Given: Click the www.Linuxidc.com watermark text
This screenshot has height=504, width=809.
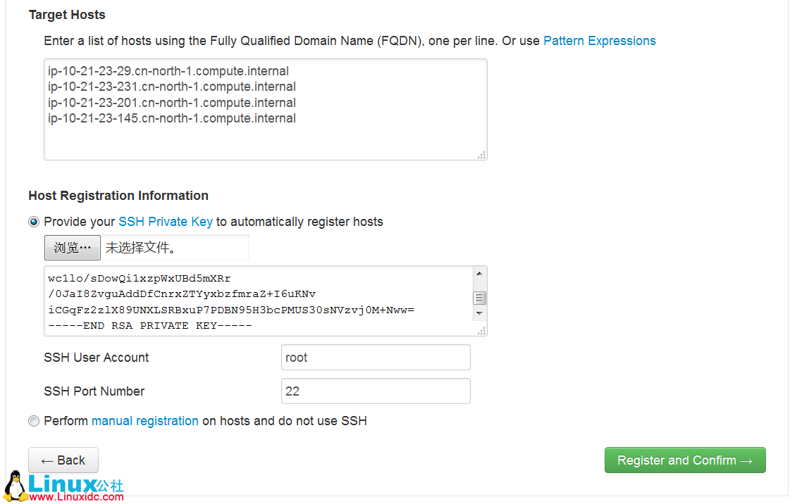Looking at the screenshot, I should 77,497.
